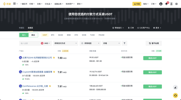Select the TUSD coin tab

[x=92, y=35]
